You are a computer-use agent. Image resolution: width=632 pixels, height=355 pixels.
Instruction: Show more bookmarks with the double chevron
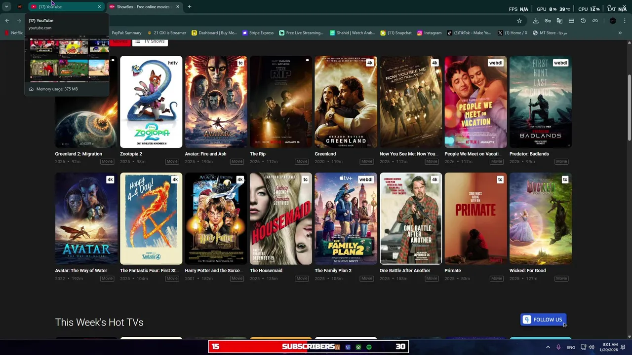[620, 33]
